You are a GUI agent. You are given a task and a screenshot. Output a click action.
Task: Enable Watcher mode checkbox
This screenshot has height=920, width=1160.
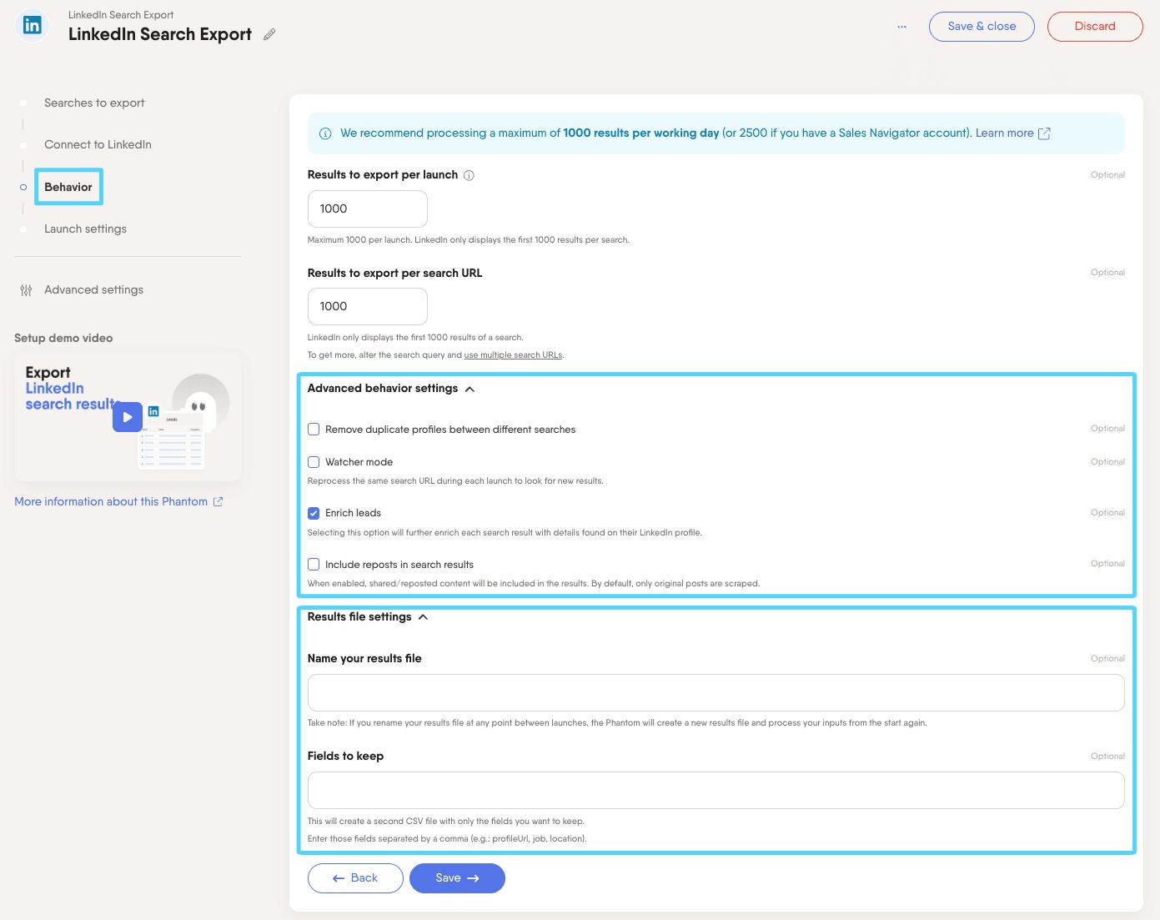click(x=314, y=462)
